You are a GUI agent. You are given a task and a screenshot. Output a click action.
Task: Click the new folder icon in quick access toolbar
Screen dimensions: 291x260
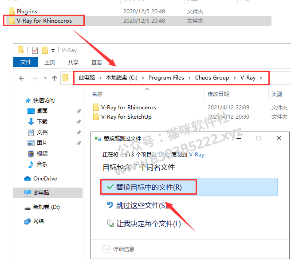click(x=45, y=50)
